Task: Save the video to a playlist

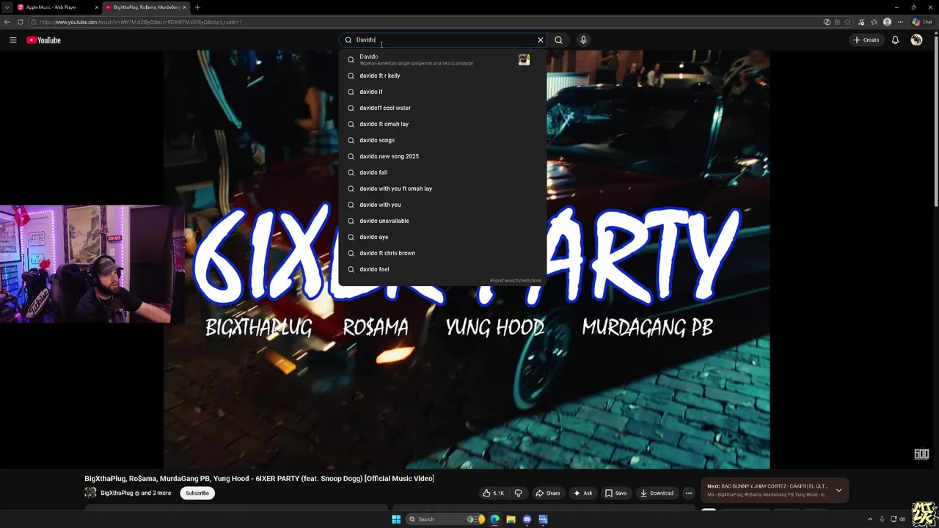Action: (615, 493)
